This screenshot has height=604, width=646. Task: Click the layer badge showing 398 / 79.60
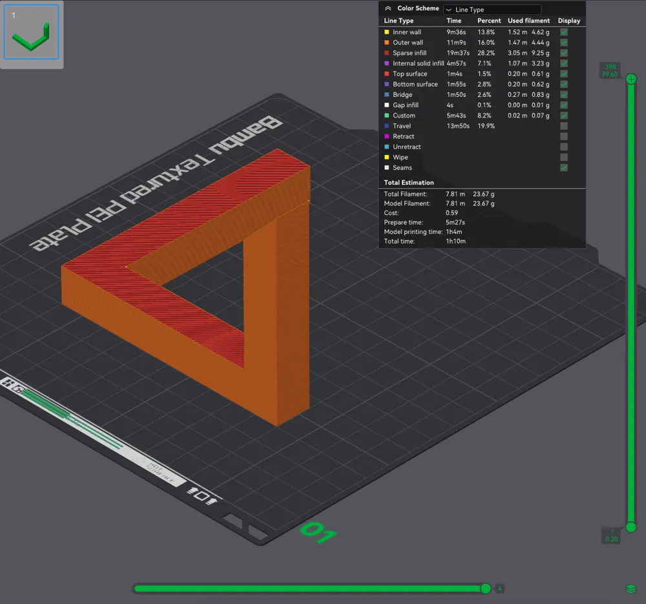610,70
